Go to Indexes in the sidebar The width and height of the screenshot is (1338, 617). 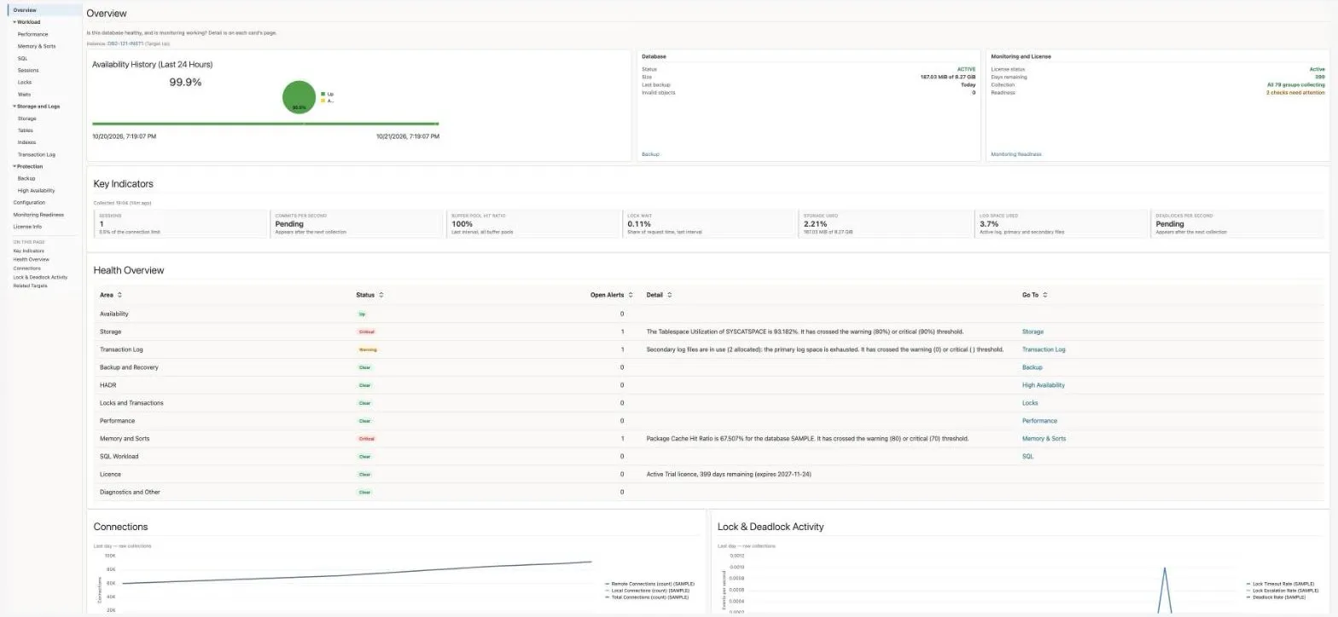click(27, 142)
